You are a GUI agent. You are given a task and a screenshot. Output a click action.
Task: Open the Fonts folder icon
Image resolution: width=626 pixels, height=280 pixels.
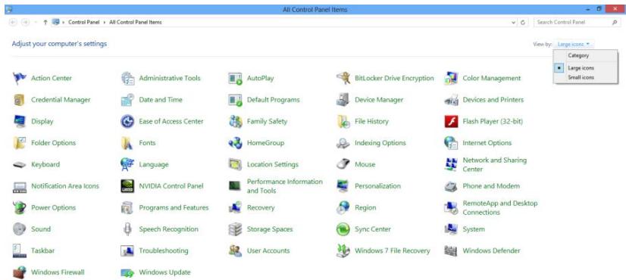click(x=127, y=143)
